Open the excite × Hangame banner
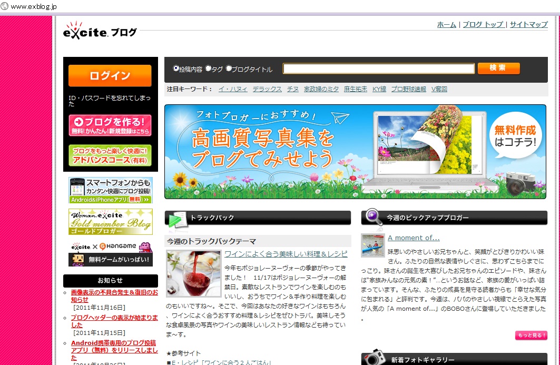This screenshot has width=560, height=365. tap(111, 254)
